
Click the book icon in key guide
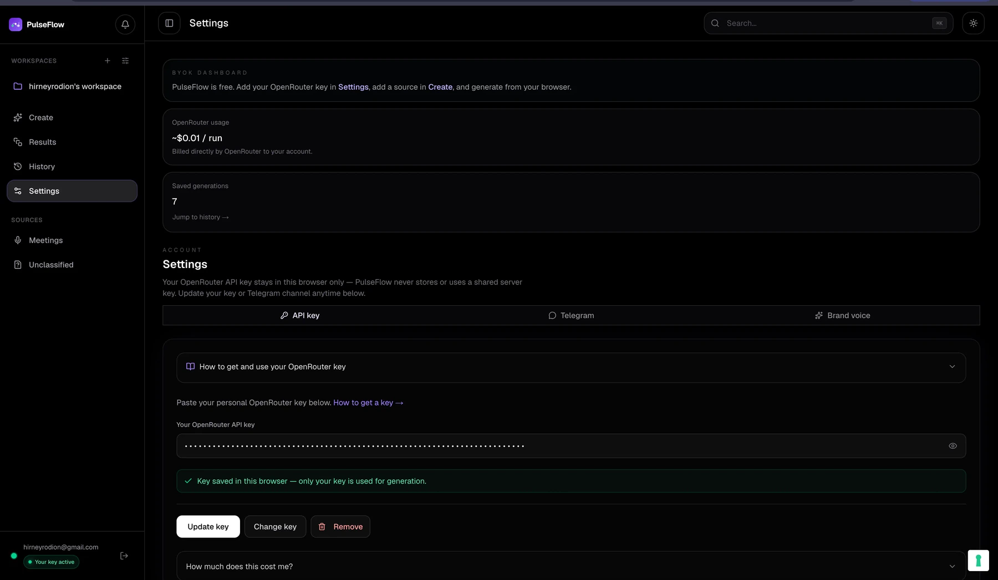(190, 367)
